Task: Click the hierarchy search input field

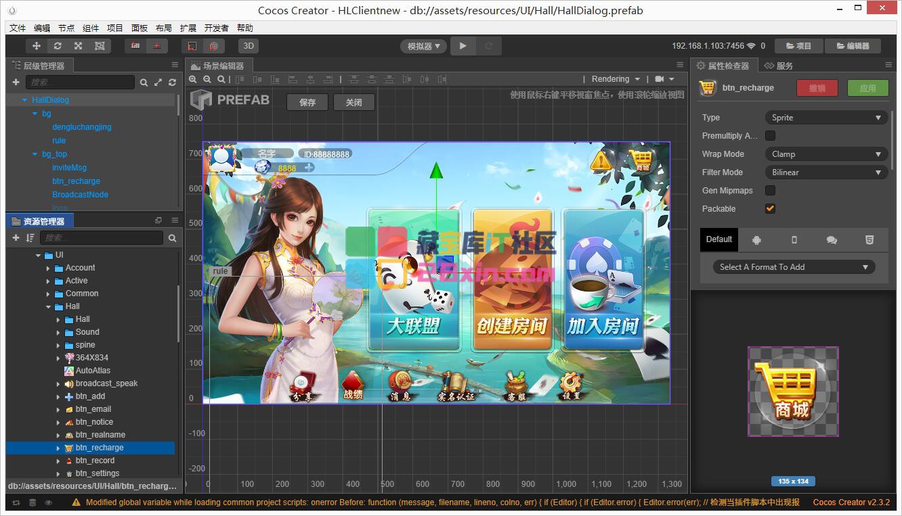Action: [80, 83]
